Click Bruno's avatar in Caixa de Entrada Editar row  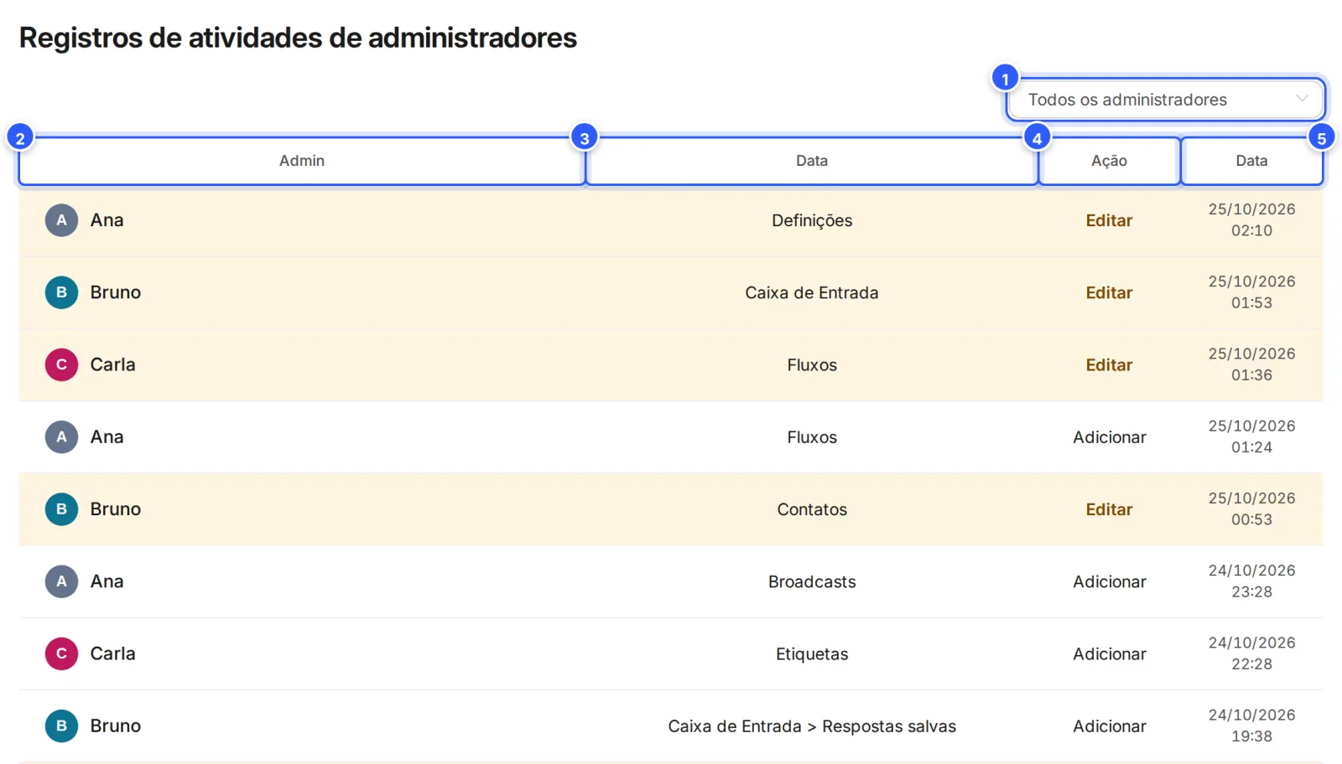61,292
